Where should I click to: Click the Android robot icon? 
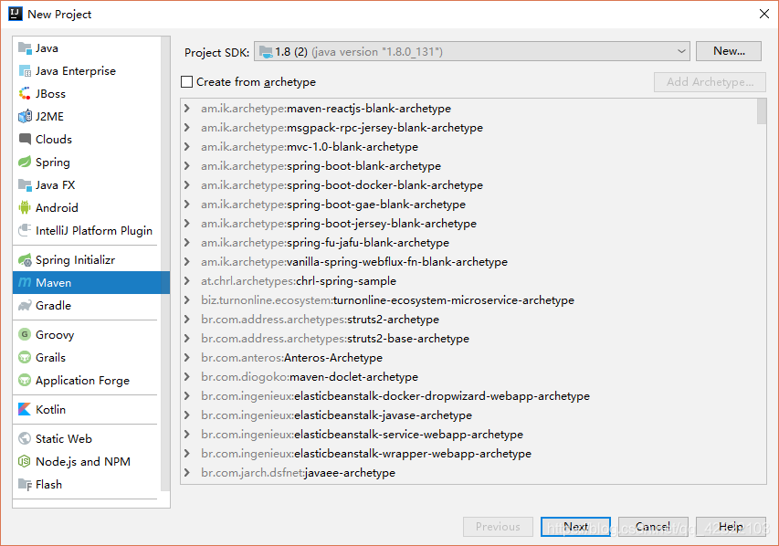(x=25, y=207)
